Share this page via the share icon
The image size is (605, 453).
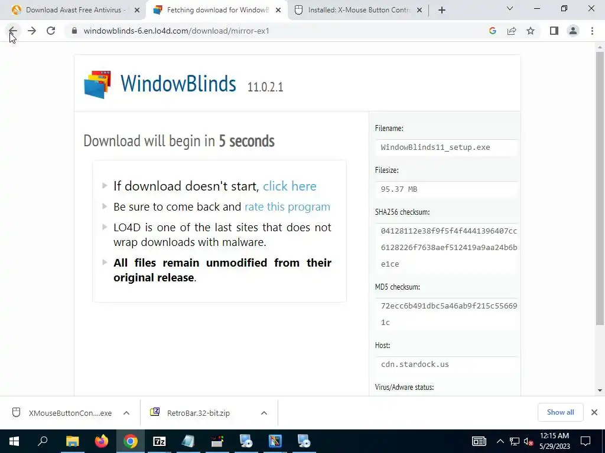click(512, 31)
